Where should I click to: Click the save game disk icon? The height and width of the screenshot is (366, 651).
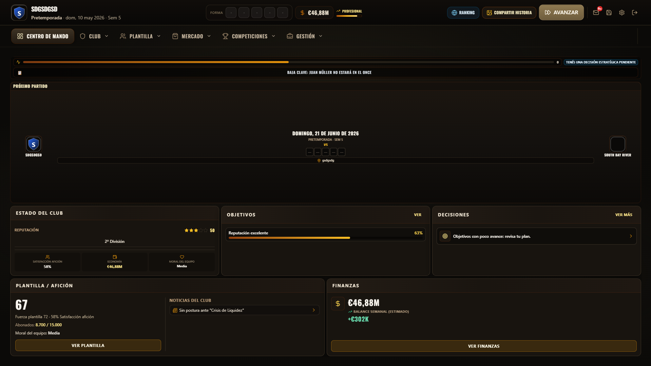point(609,13)
